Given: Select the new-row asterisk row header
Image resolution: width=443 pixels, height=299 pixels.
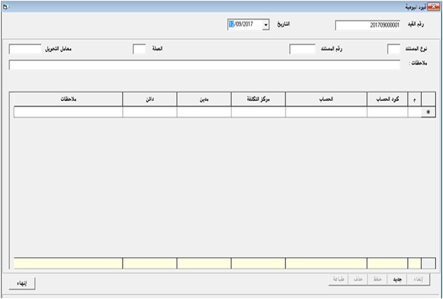Looking at the screenshot, I should click(x=428, y=112).
